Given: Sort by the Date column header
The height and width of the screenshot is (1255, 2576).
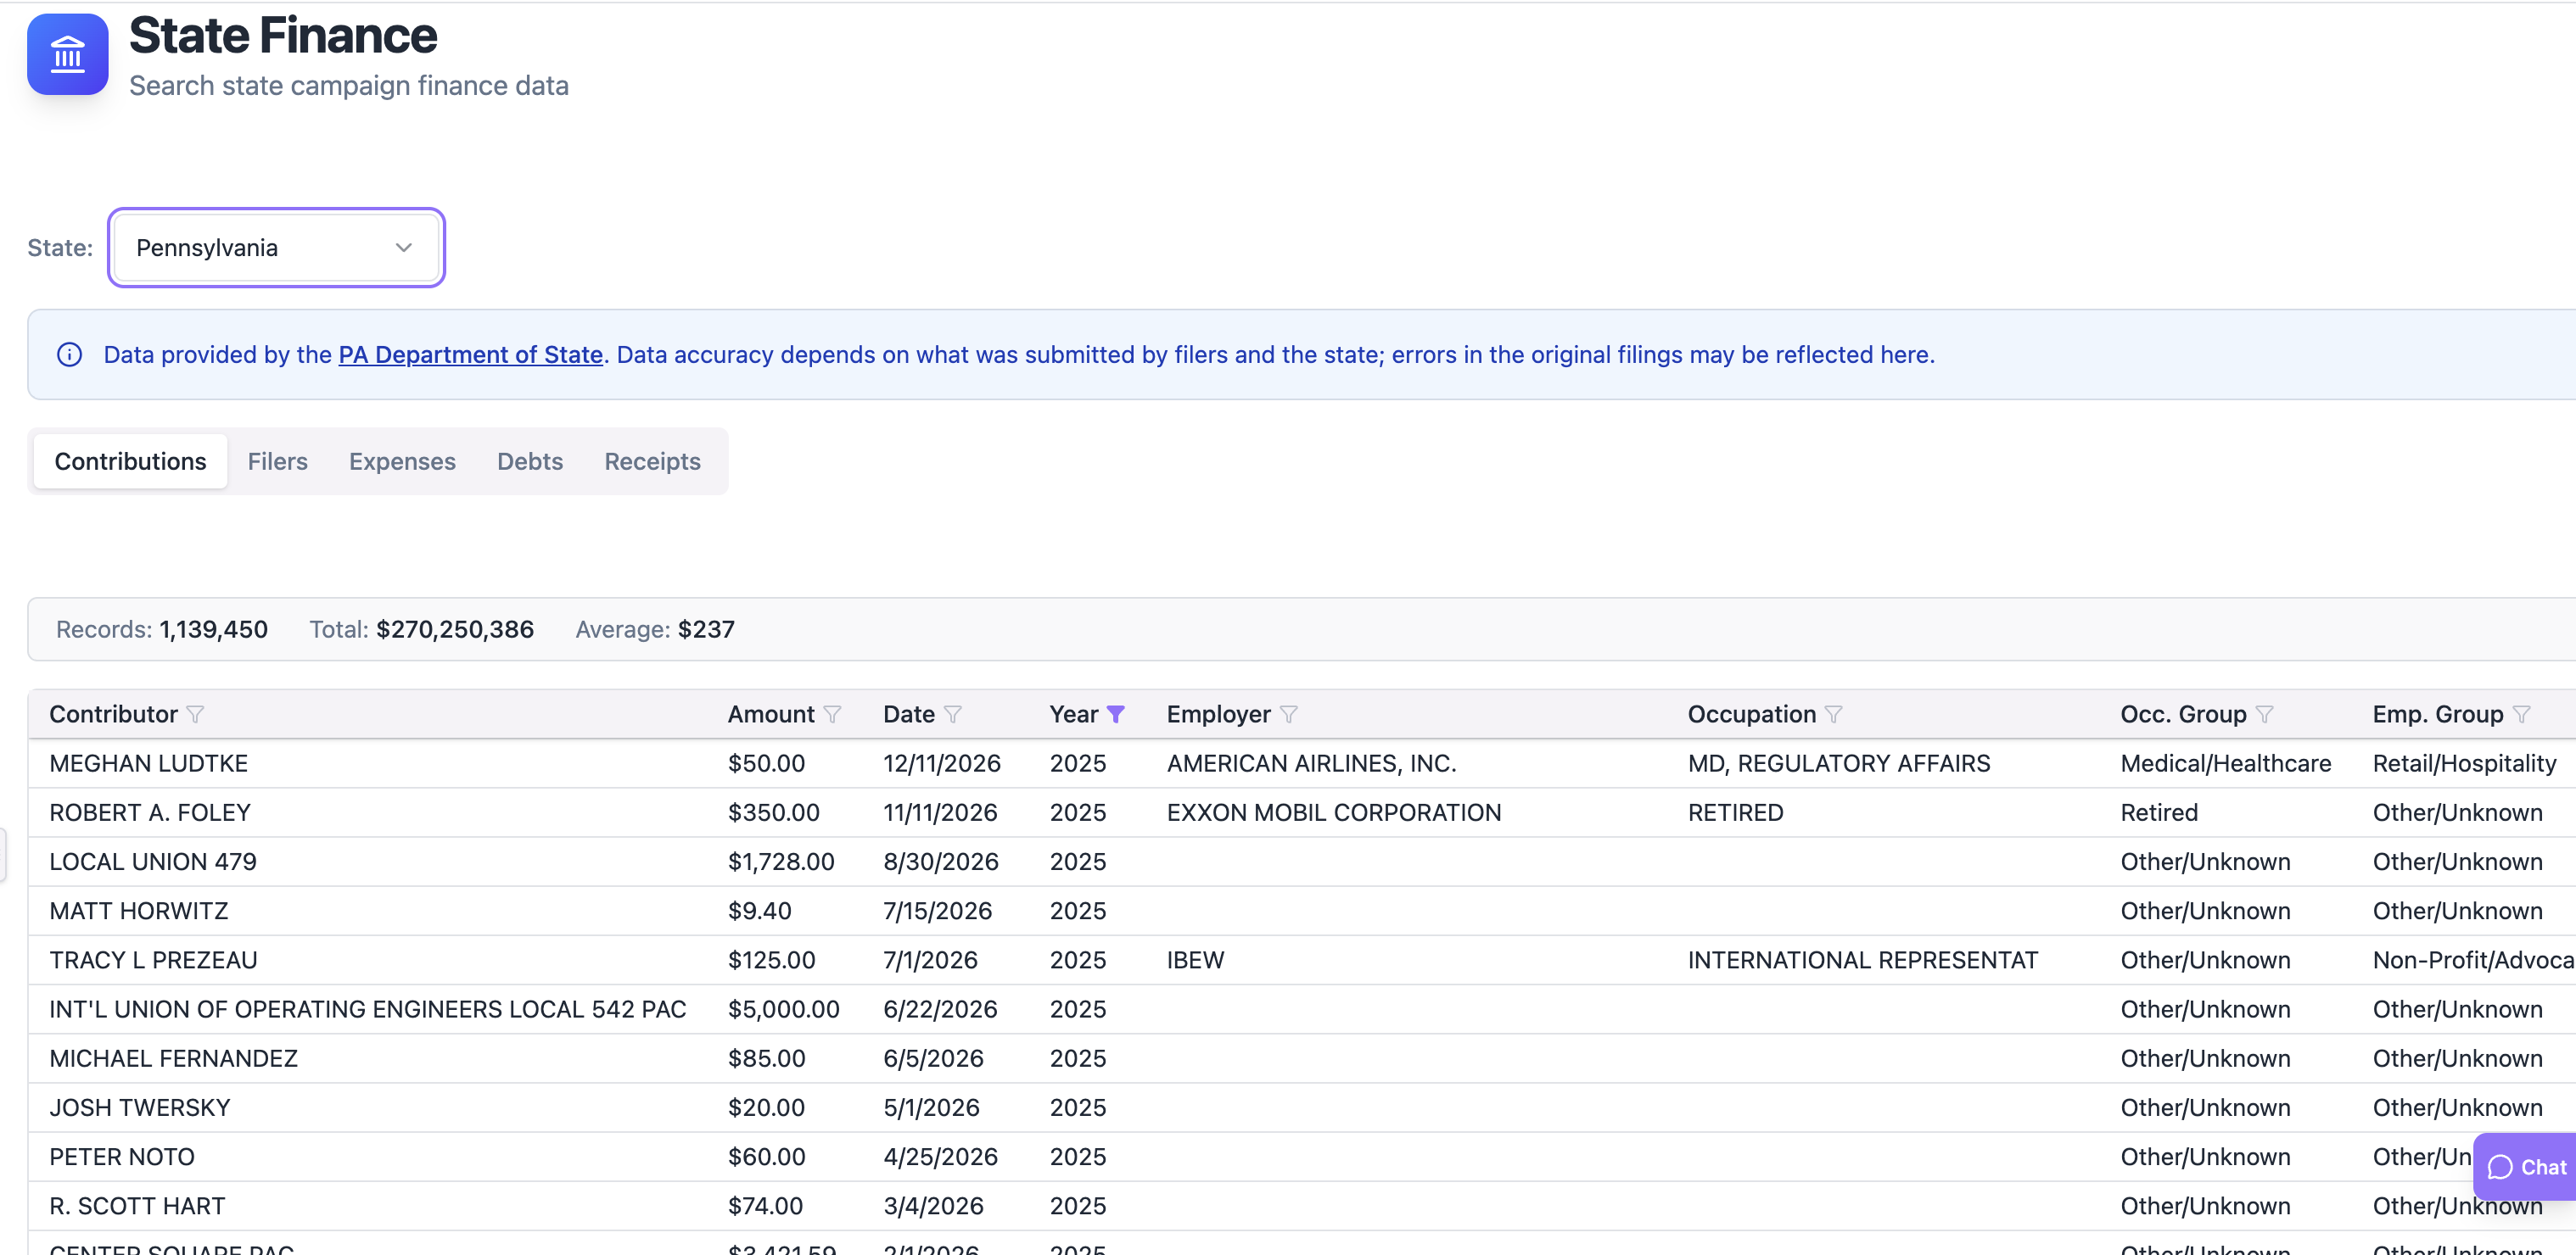Looking at the screenshot, I should tap(908, 715).
